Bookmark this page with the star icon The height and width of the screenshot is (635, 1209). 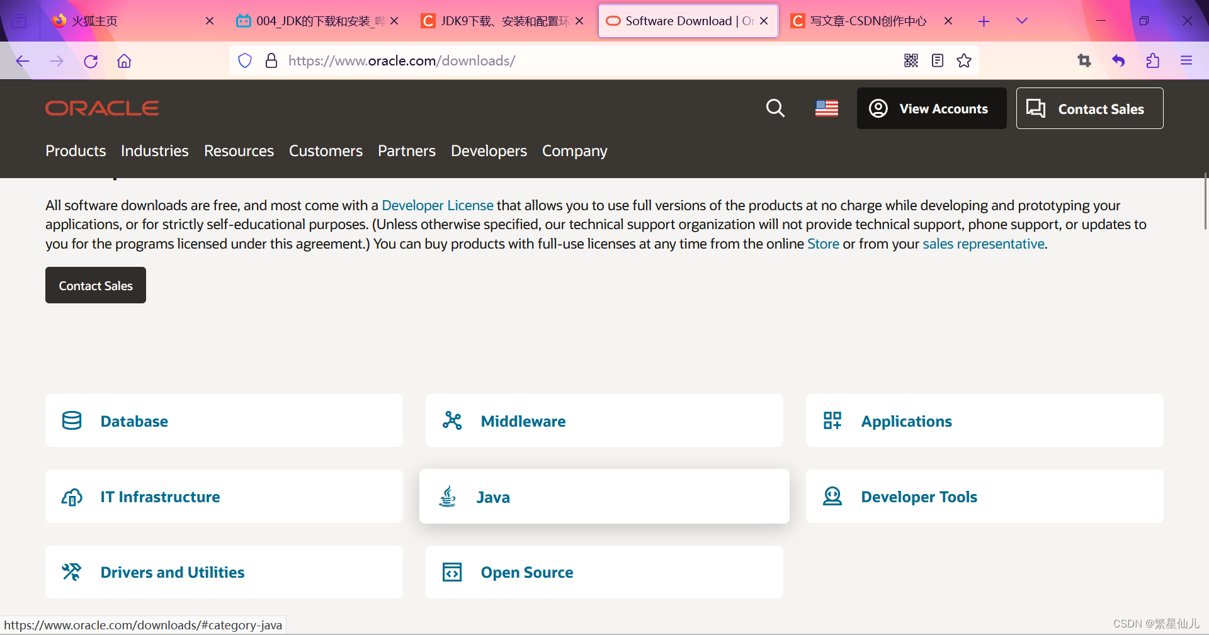coord(964,60)
